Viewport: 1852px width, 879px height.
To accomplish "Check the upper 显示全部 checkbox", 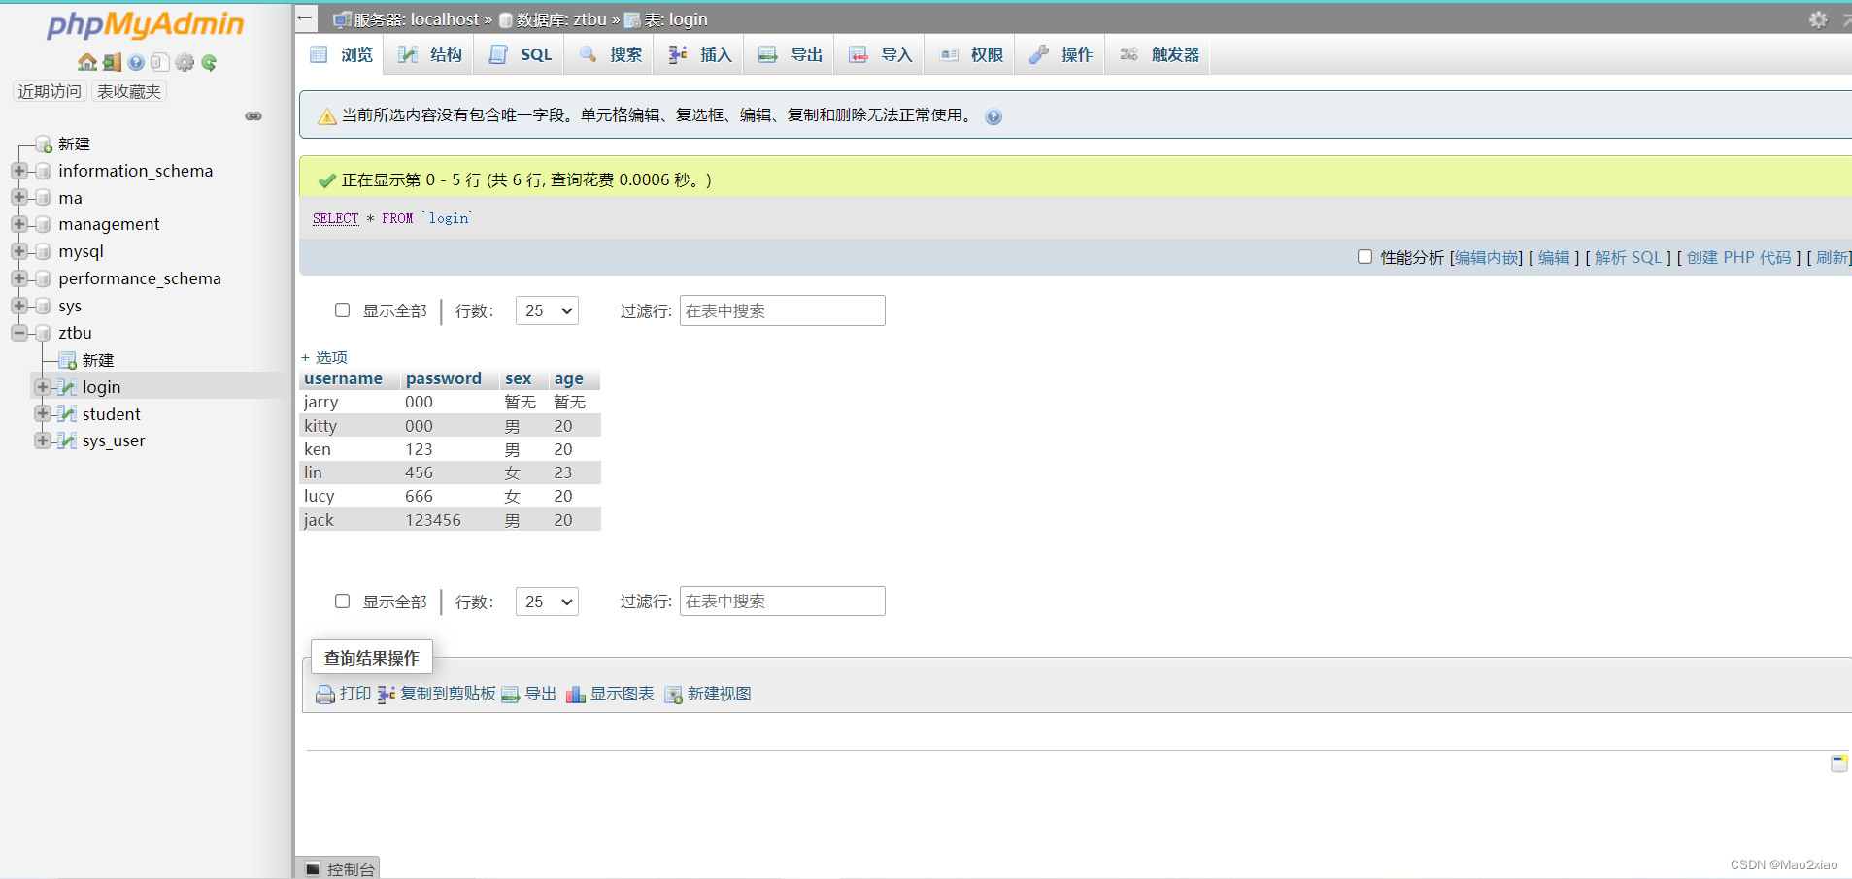I will pyautogui.click(x=342, y=310).
